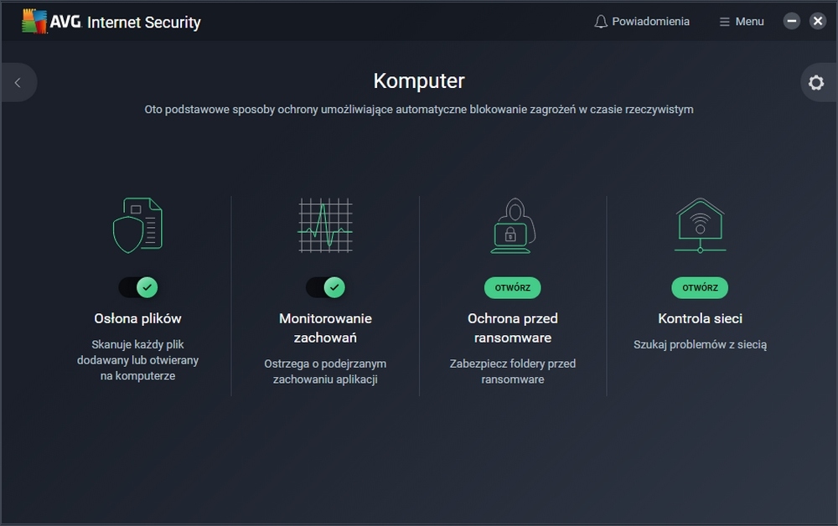This screenshot has width=838, height=526.
Task: Open the hamburger Menu
Action: (742, 22)
